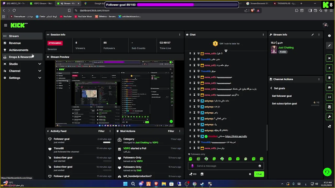Switch to the StreamElements browser tab
This screenshot has height=188, width=335.
(257, 3)
